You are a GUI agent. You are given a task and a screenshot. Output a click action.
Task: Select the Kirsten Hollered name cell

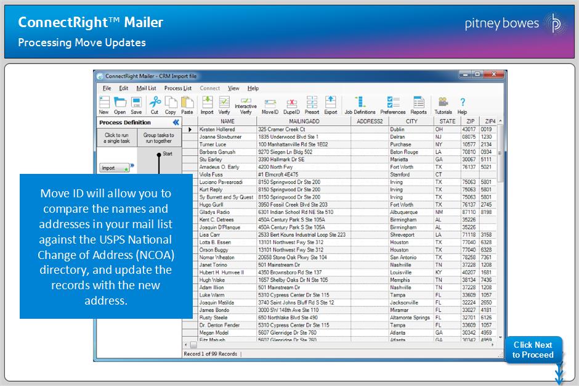pos(227,129)
